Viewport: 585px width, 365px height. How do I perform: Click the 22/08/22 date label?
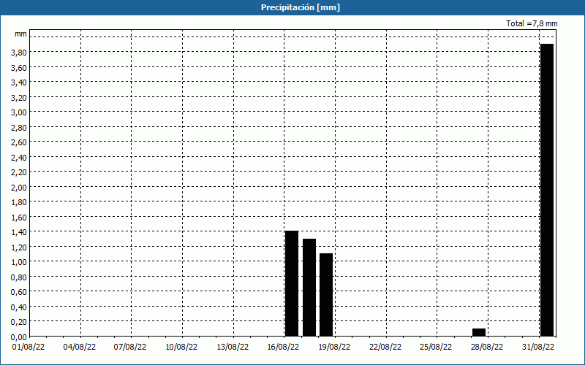pos(385,347)
